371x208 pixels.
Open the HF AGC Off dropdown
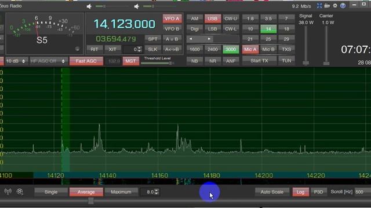pos(48,61)
